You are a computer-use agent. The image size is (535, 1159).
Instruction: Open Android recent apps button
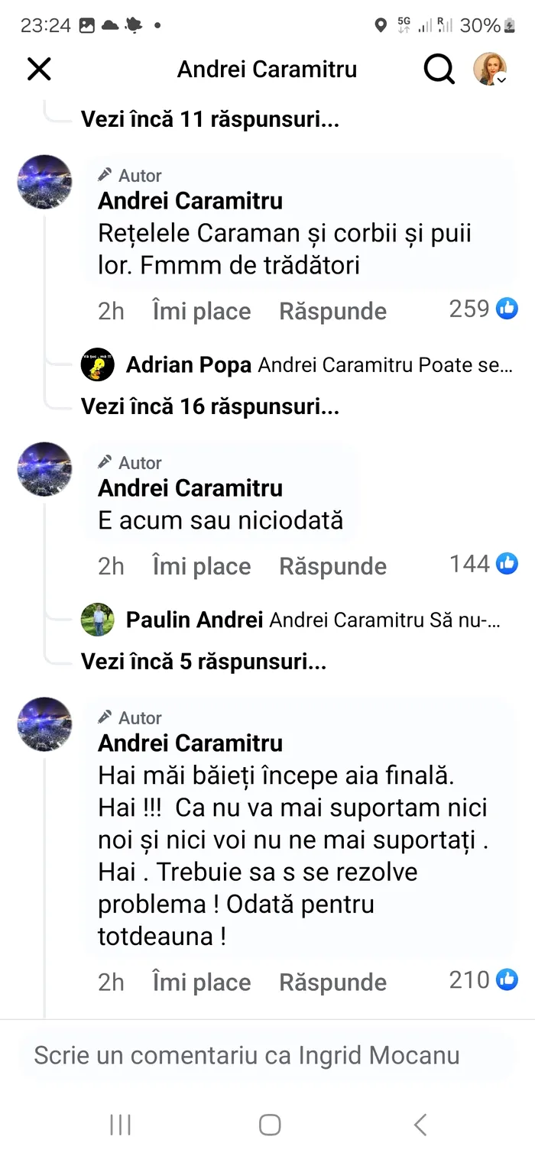coord(121,1125)
